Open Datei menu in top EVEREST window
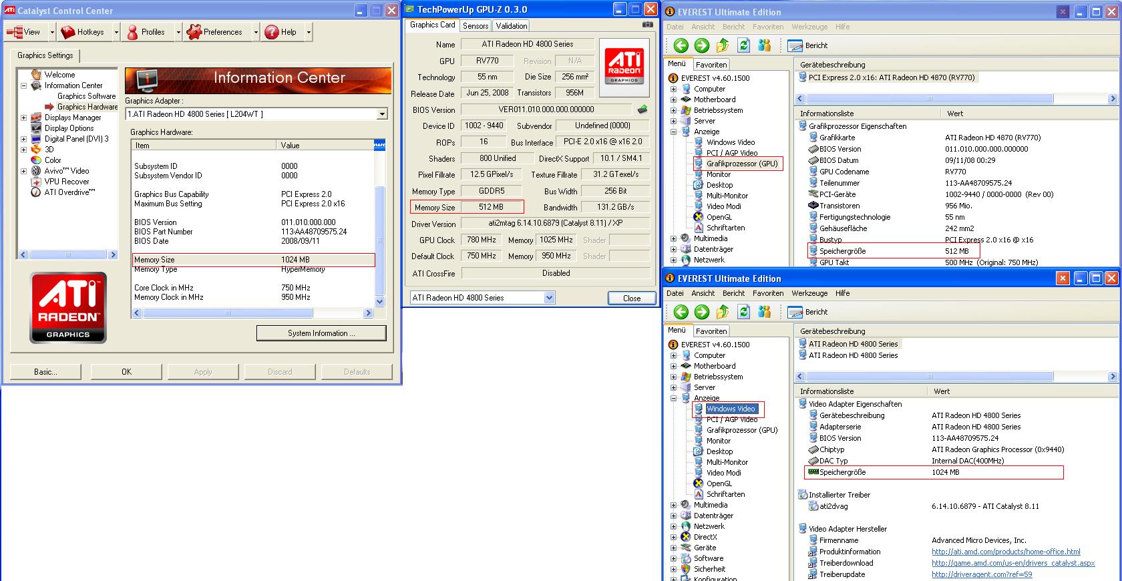1122x581 pixels. [675, 27]
